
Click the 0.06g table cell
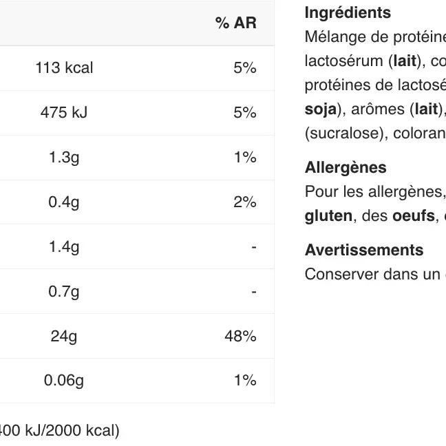click(64, 381)
